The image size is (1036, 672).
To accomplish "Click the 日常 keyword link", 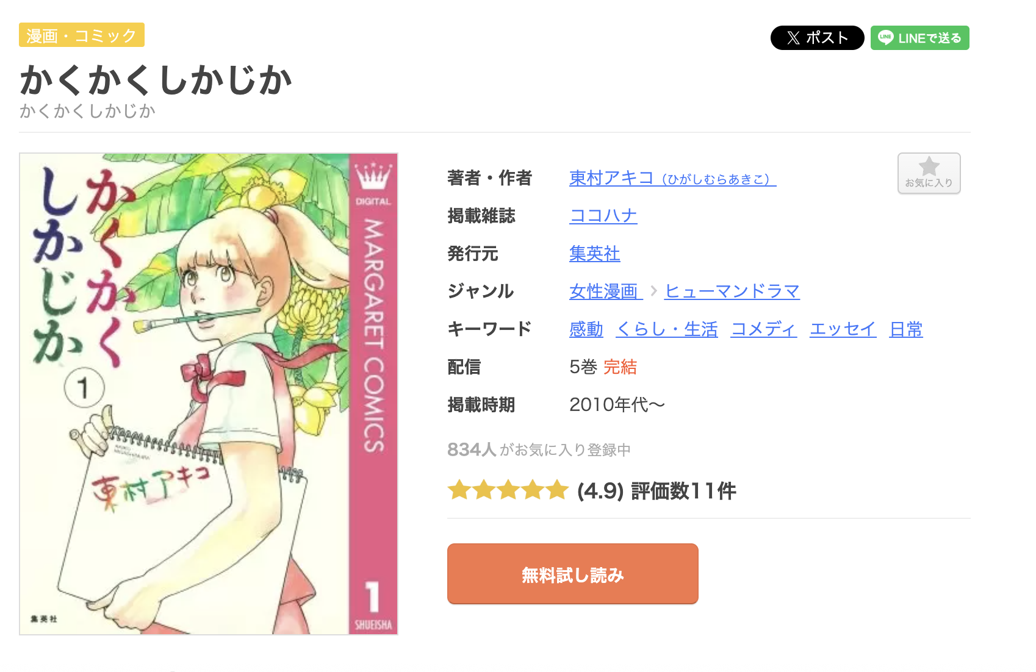I will 905,329.
